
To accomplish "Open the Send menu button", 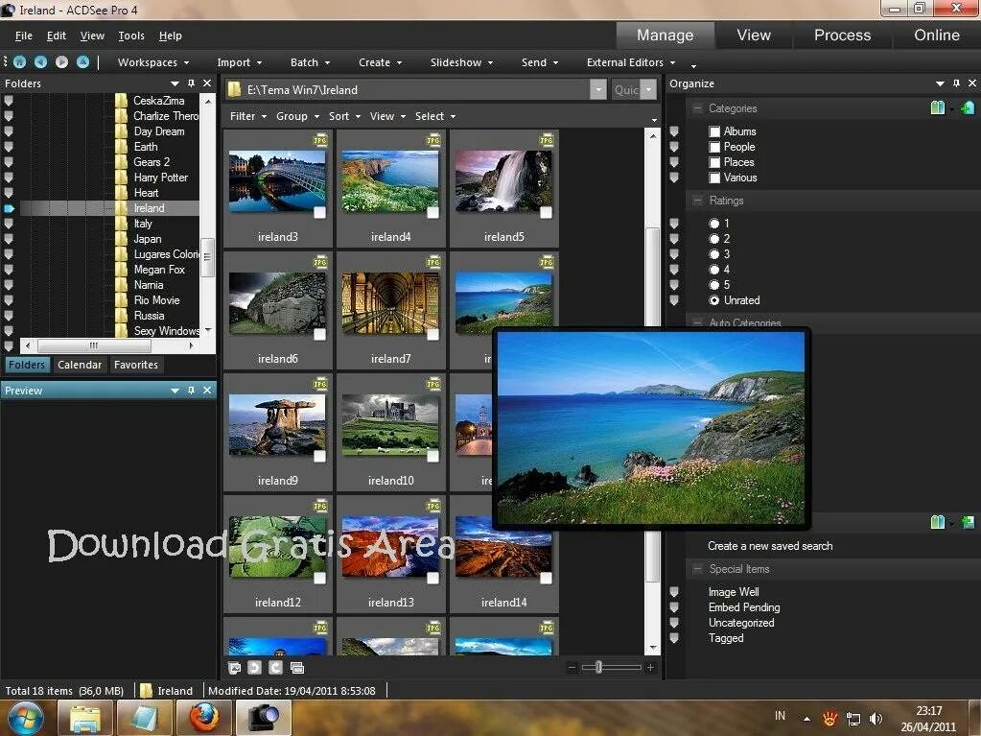I will 540,62.
